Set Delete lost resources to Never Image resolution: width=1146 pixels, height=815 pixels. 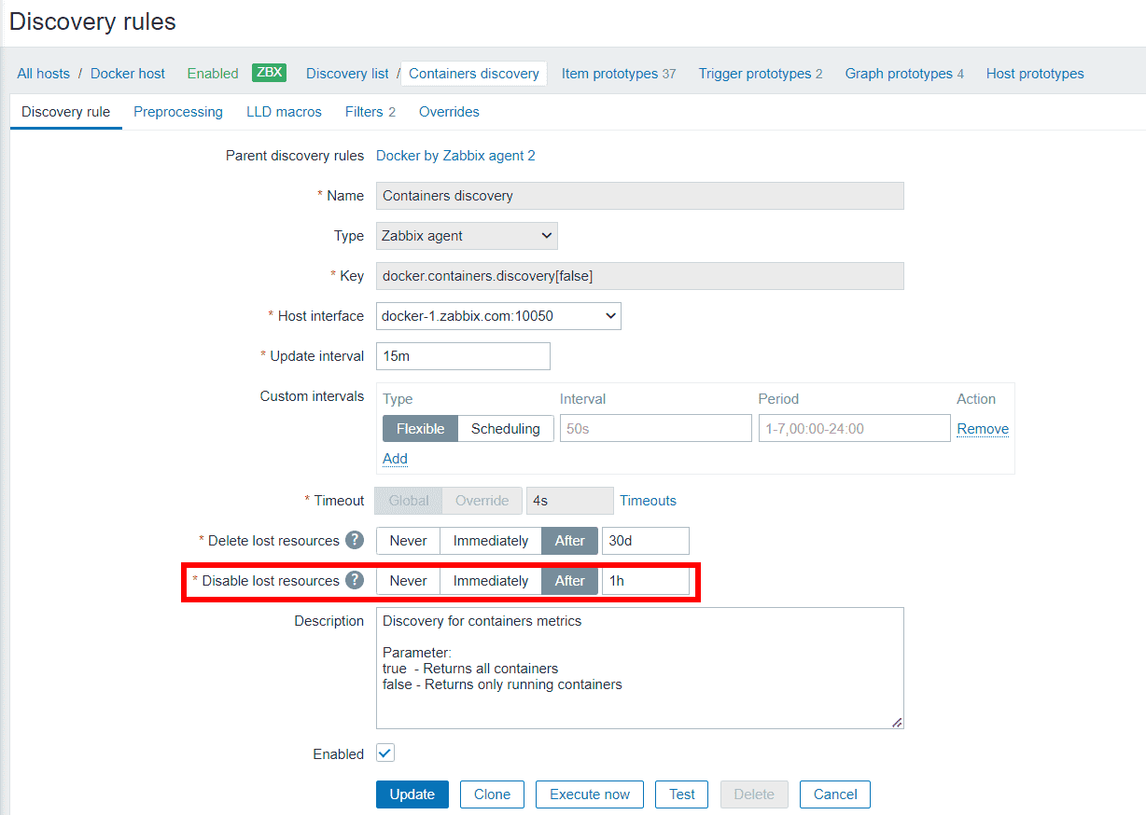407,540
